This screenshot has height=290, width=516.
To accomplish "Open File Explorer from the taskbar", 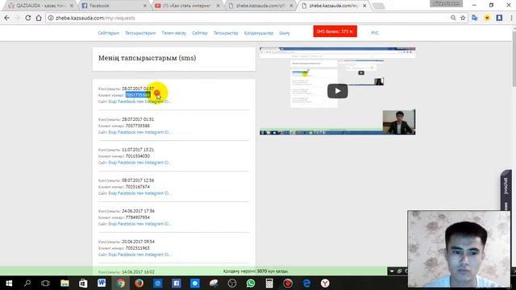I will [64, 283].
